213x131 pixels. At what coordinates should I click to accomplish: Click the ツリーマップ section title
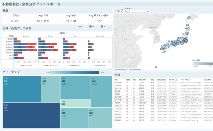point(11,72)
